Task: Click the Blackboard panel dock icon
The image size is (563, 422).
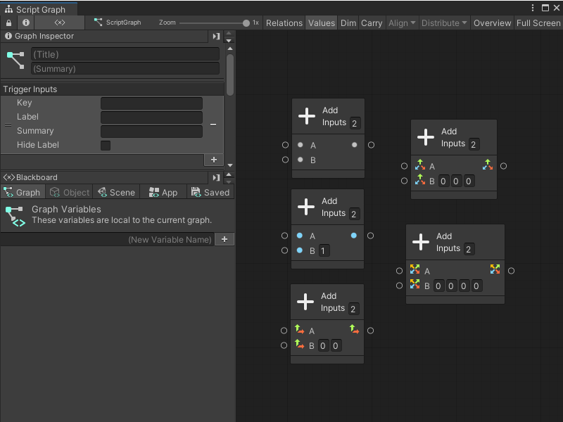Action: pyautogui.click(x=216, y=177)
